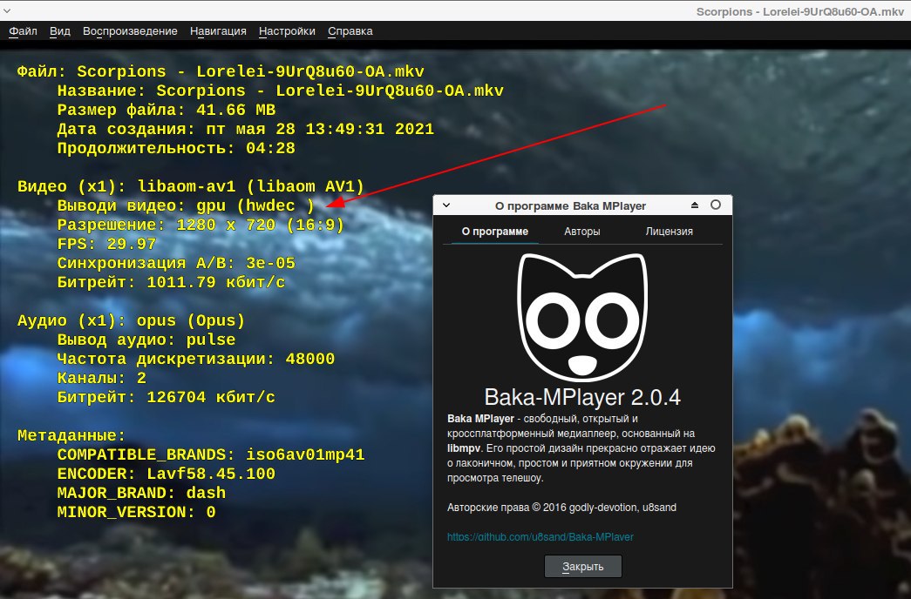Click the Видео (x1): libaom-av1 heading
Image resolution: width=911 pixels, height=599 pixels.
(191, 186)
